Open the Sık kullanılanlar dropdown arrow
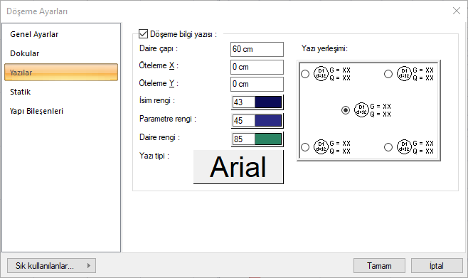 [x=89, y=265]
